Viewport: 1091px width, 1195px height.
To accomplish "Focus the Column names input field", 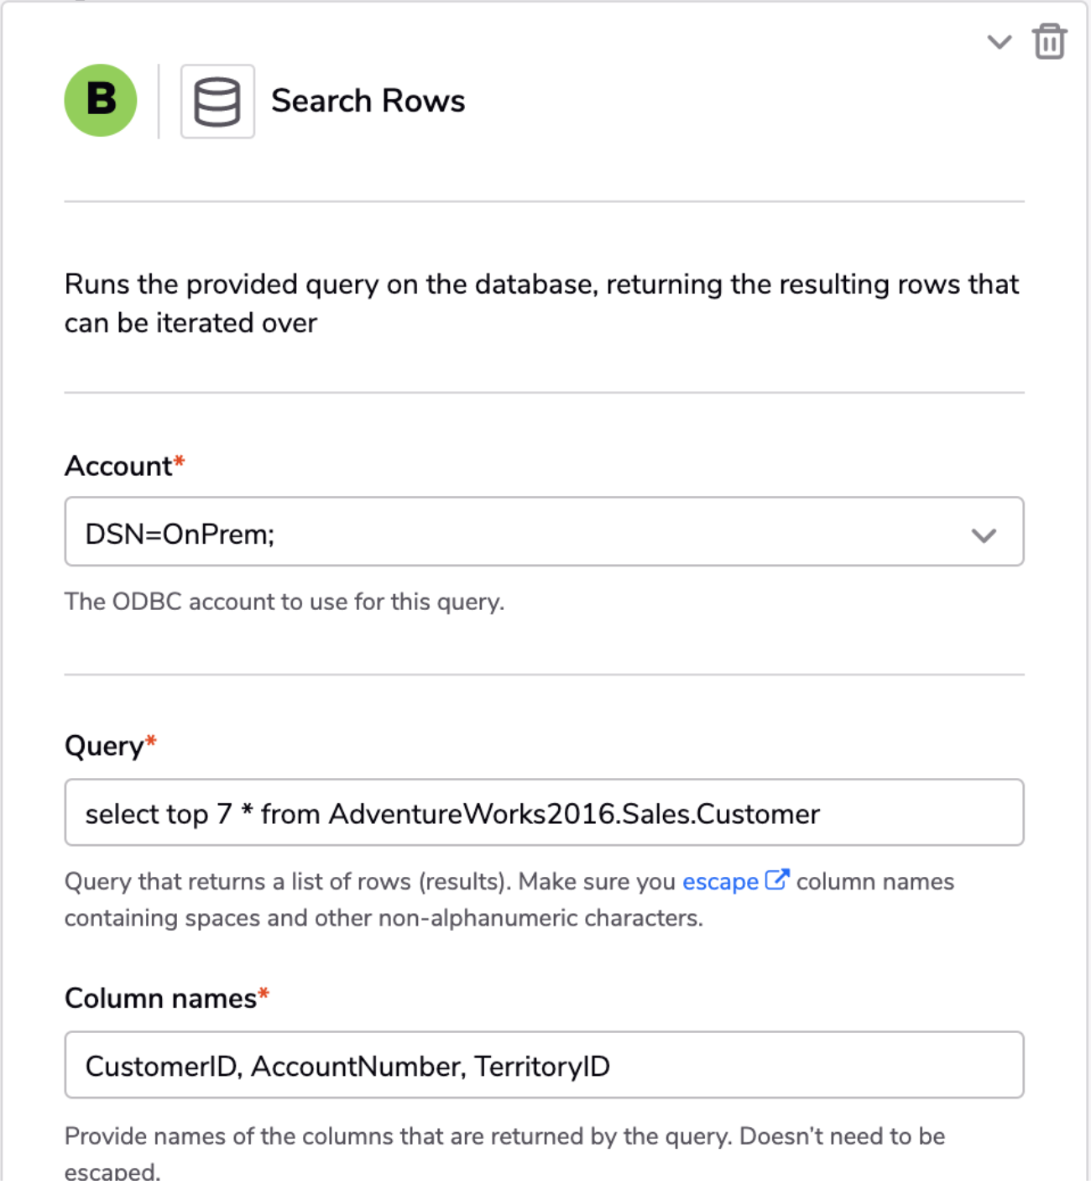I will point(544,1065).
